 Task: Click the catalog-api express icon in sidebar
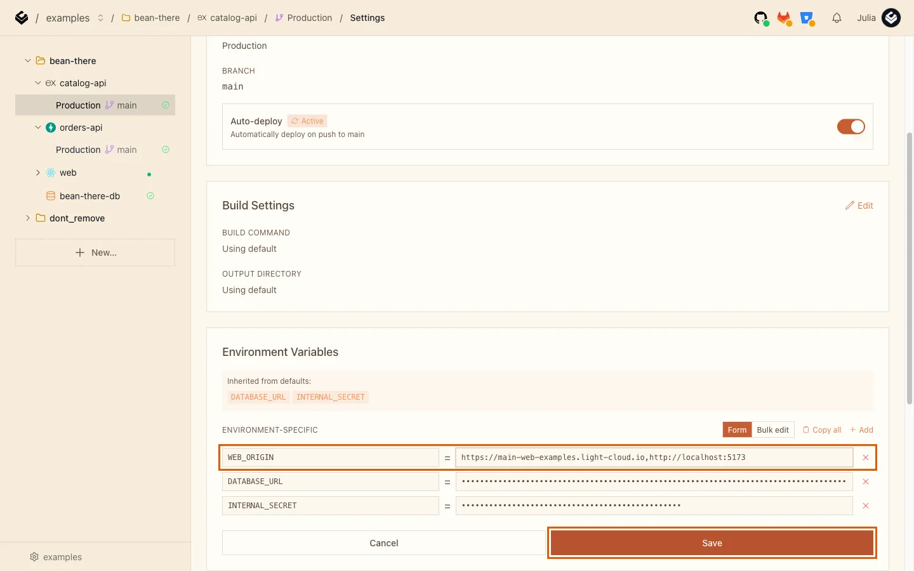[51, 83]
